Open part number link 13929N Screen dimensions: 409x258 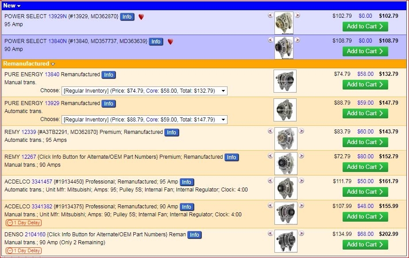(58, 16)
